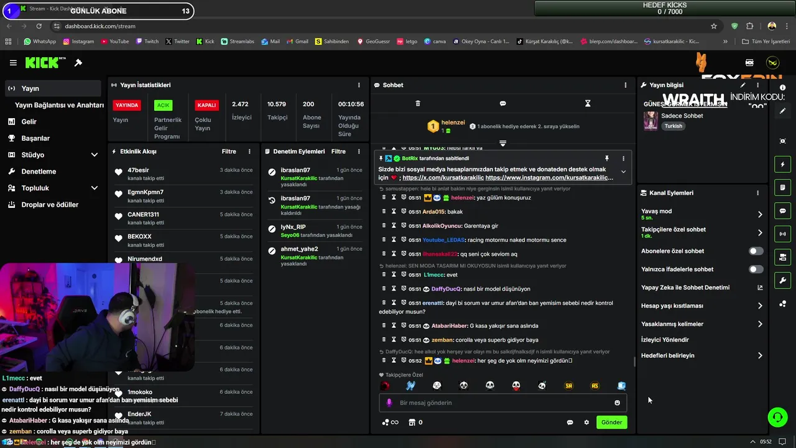796x448 pixels.
Task: Delete Arda015's message with trash icon
Action: point(384,212)
